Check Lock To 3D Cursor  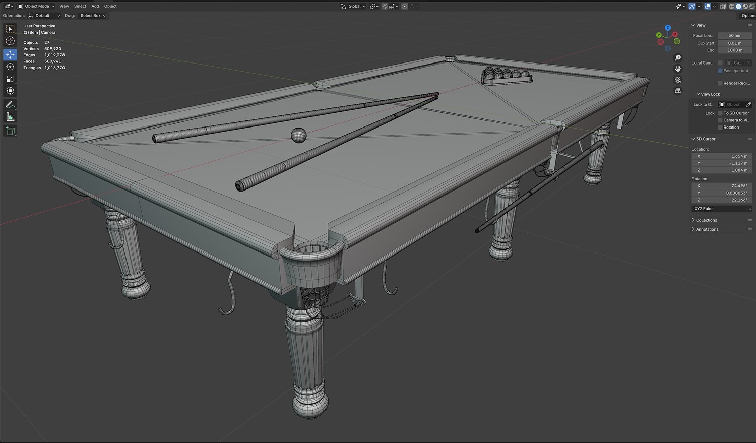tap(720, 113)
